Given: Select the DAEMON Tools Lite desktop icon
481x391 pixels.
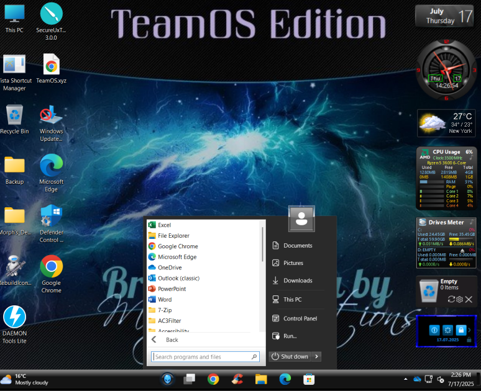Looking at the screenshot, I should [14, 325].
